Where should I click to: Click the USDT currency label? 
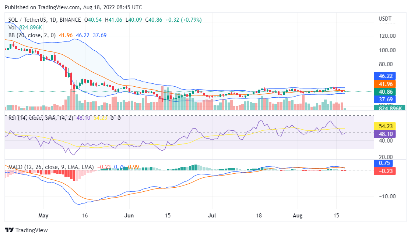[x=385, y=19]
